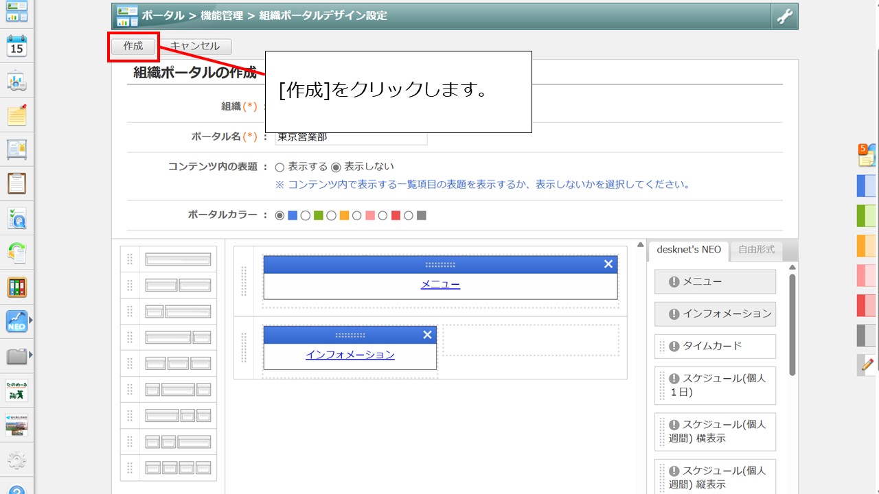Open the clipboard icon in left sidebar
Screen dimensions: 879x494
coord(16,183)
